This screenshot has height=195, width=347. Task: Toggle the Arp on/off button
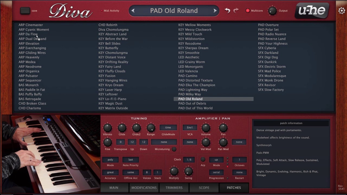pyautogui.click(x=203, y=160)
